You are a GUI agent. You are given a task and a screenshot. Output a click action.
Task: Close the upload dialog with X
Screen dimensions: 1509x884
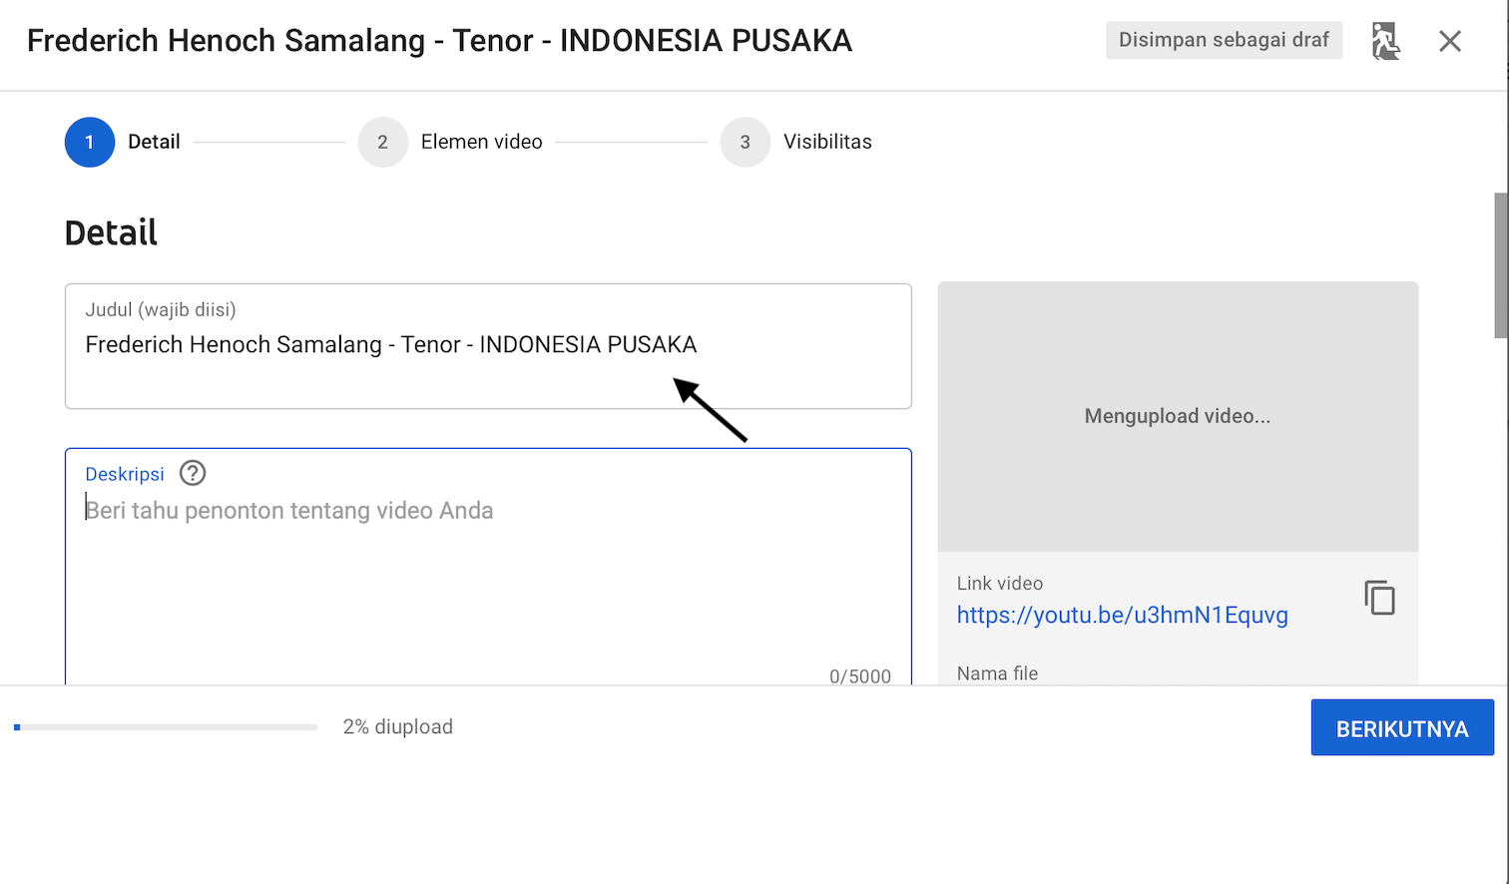[x=1449, y=41]
